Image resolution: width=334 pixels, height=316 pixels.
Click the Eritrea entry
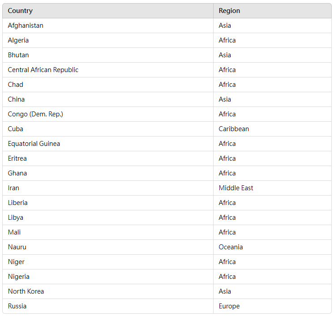pos(17,158)
